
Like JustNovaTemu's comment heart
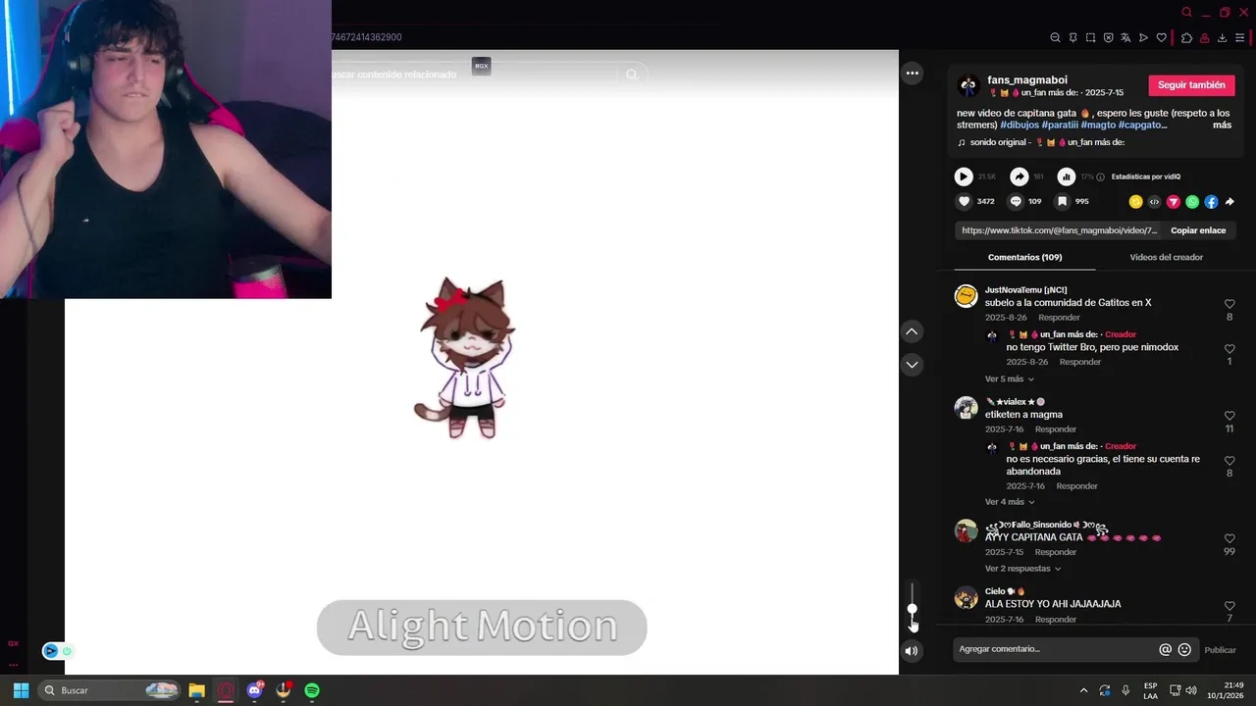(1230, 305)
